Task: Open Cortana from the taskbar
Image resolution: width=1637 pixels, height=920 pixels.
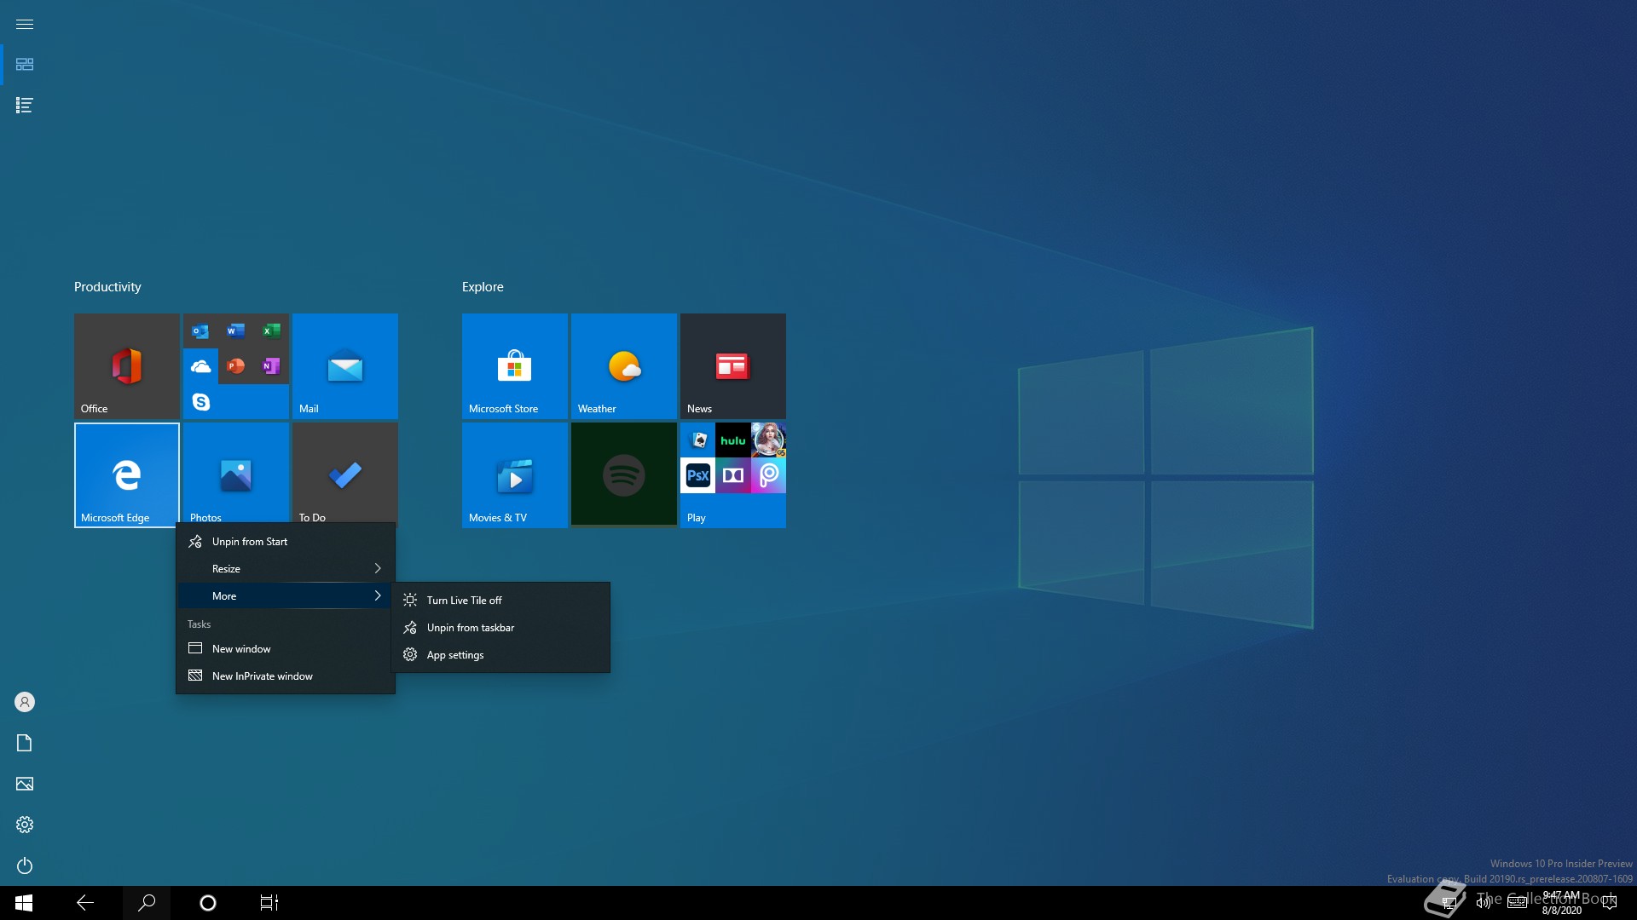Action: [x=208, y=903]
